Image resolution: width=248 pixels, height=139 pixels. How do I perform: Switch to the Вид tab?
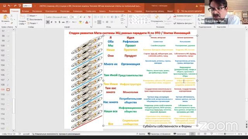[129, 11]
